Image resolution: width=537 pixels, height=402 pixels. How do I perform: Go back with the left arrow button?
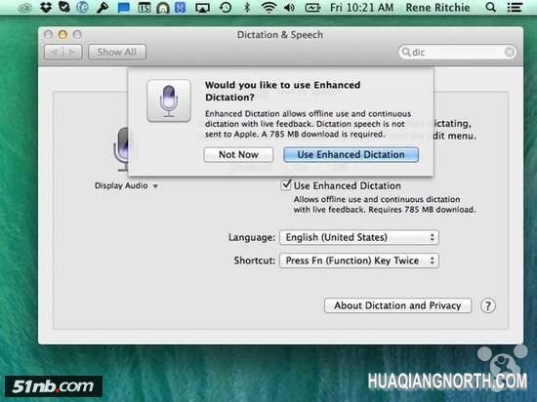pyautogui.click(x=54, y=52)
